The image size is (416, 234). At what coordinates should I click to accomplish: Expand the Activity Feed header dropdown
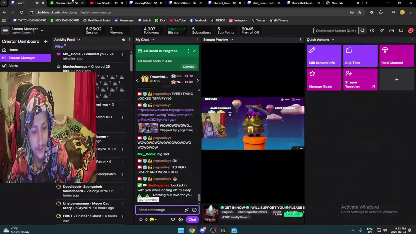[x=78, y=40]
